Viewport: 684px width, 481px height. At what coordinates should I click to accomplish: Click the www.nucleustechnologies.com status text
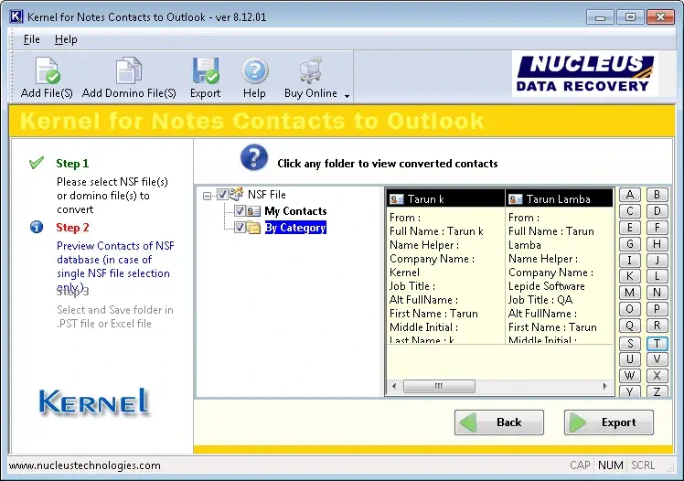tap(85, 465)
